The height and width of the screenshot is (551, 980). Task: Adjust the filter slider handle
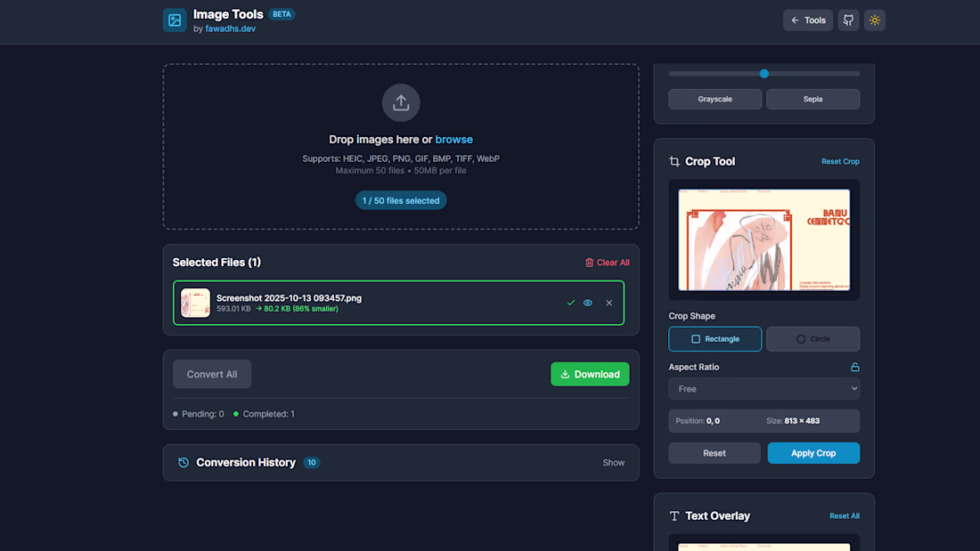tap(764, 74)
